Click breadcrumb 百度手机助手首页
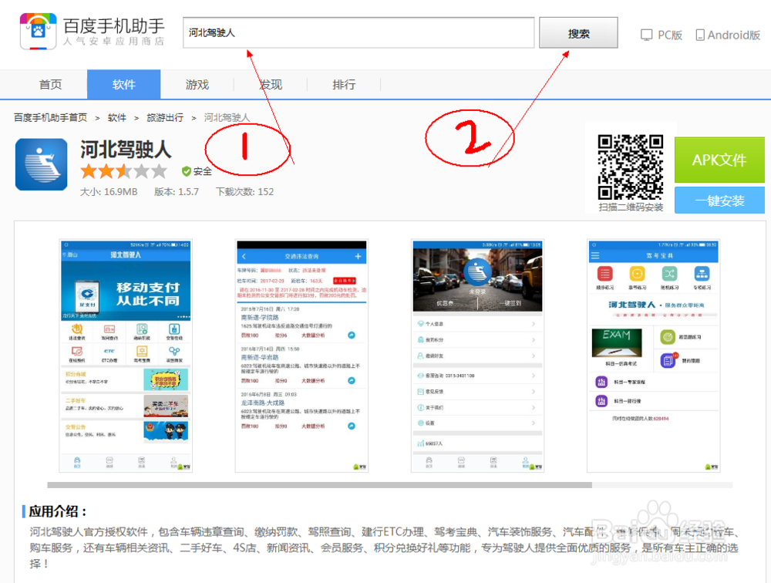Screen dimensions: 771x583 [x=50, y=117]
